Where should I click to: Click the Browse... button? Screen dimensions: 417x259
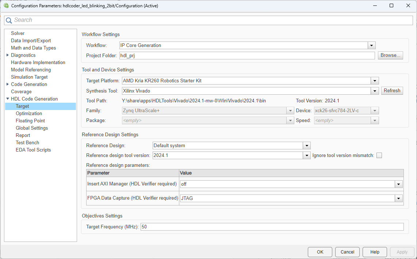click(x=390, y=55)
